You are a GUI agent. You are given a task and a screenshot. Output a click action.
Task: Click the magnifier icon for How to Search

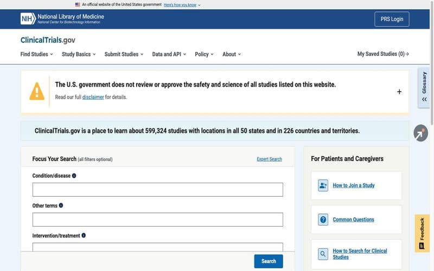tap(323, 254)
